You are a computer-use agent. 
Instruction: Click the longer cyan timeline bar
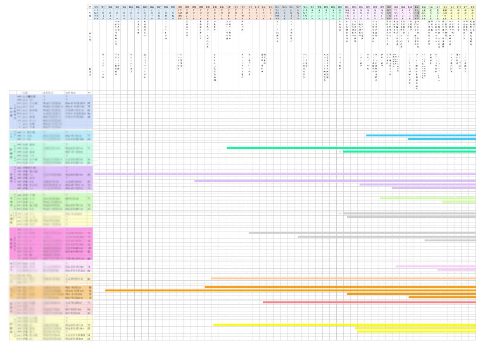(421, 136)
